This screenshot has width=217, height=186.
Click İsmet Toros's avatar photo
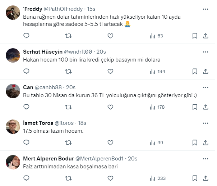(13, 127)
